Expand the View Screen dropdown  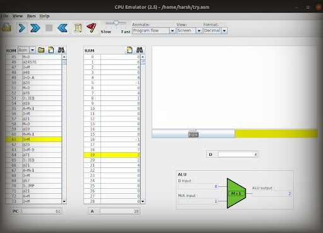(x=199, y=31)
